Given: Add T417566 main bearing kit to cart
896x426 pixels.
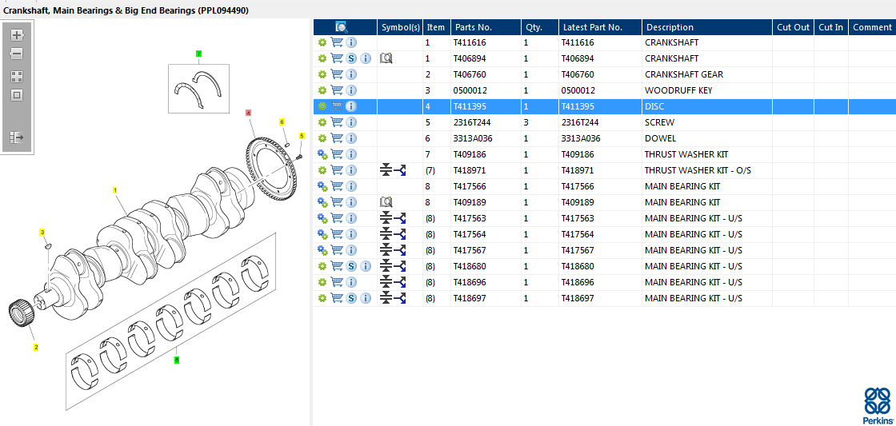Looking at the screenshot, I should [x=337, y=186].
